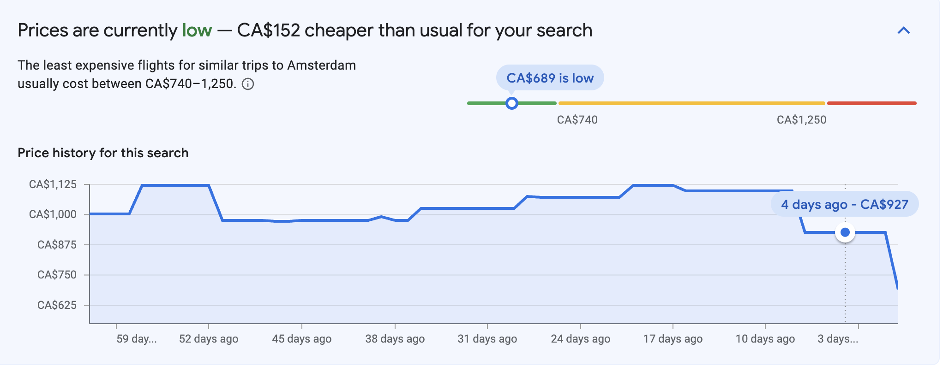Click the circular marker on the price range bar
Image resolution: width=949 pixels, height=367 pixels.
[x=511, y=103]
